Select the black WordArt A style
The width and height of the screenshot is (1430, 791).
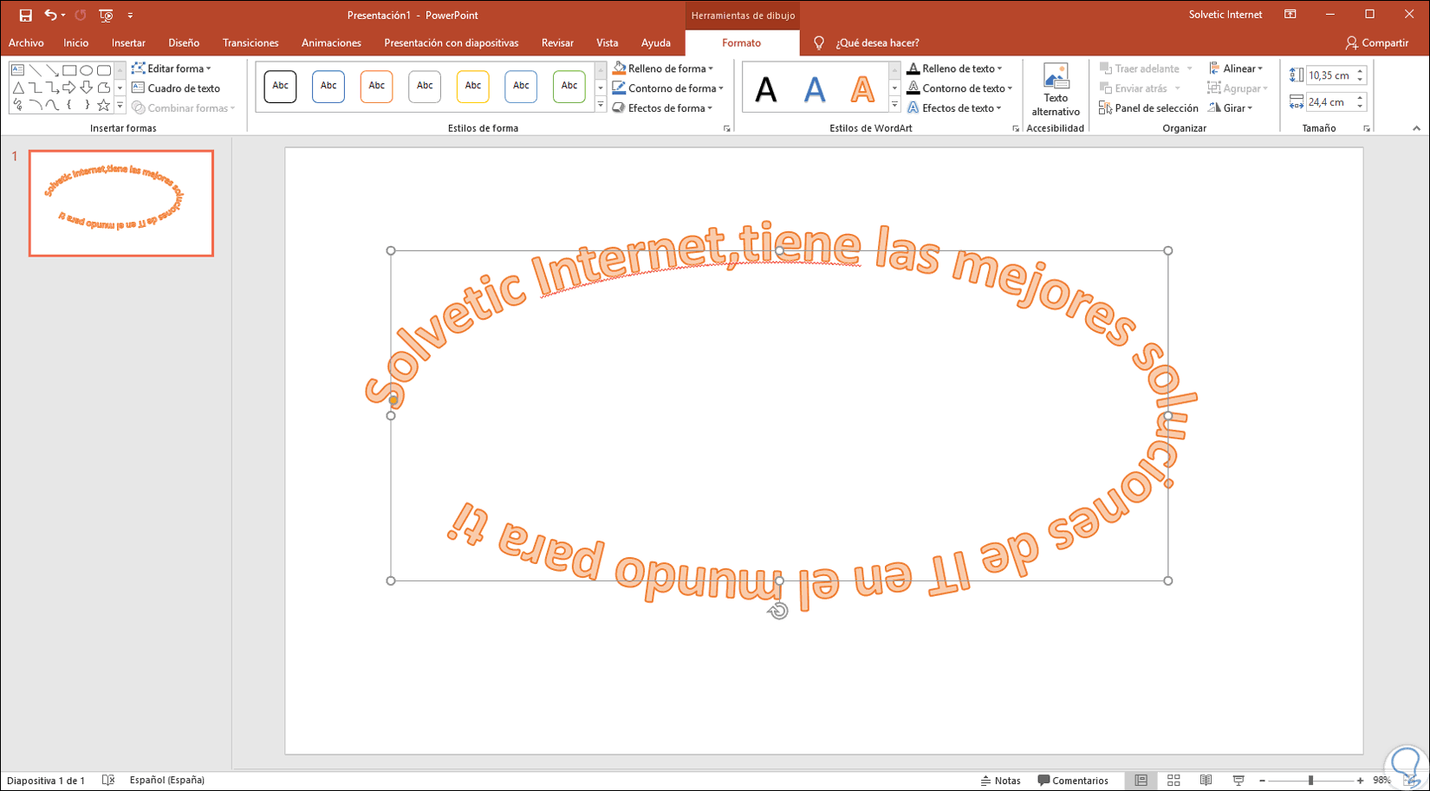click(766, 88)
